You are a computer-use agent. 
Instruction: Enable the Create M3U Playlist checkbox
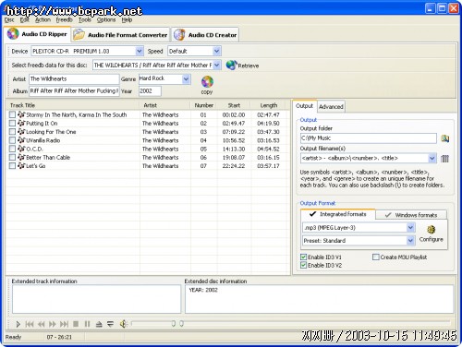(x=376, y=257)
